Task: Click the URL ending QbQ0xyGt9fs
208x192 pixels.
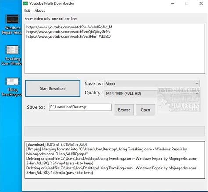Action: 68,32
